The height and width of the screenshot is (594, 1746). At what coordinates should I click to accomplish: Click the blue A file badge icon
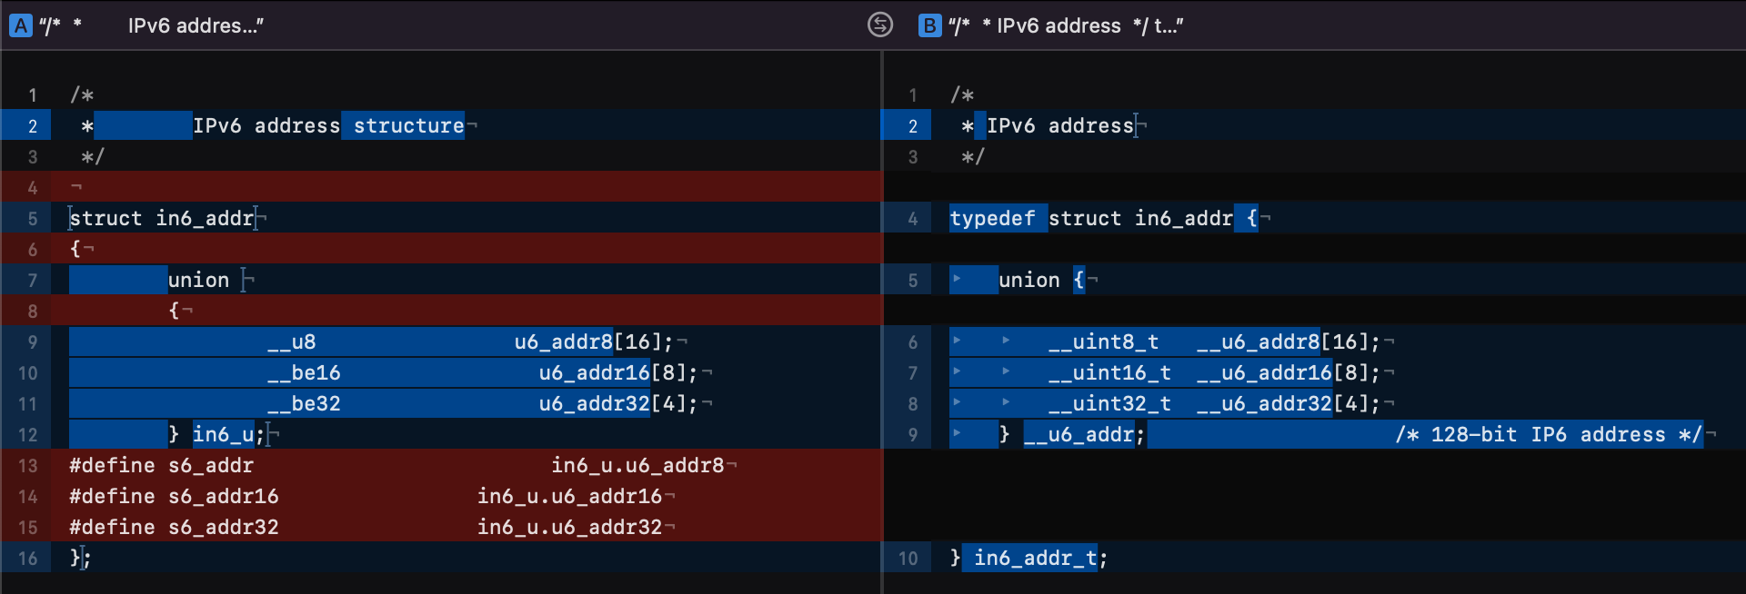coord(21,25)
